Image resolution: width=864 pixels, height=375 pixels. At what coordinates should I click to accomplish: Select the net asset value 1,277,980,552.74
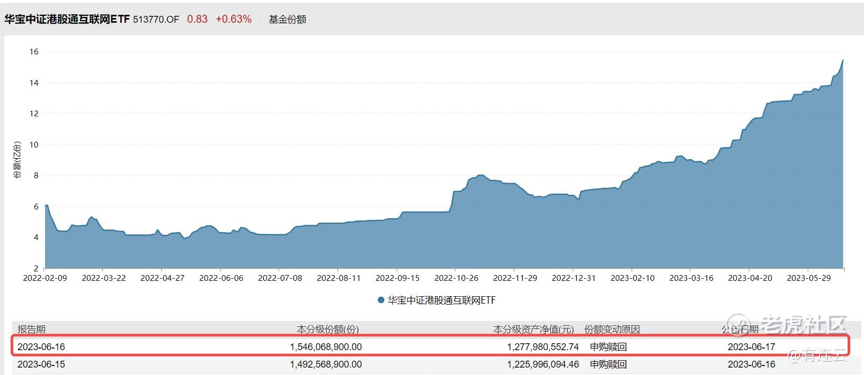click(543, 347)
